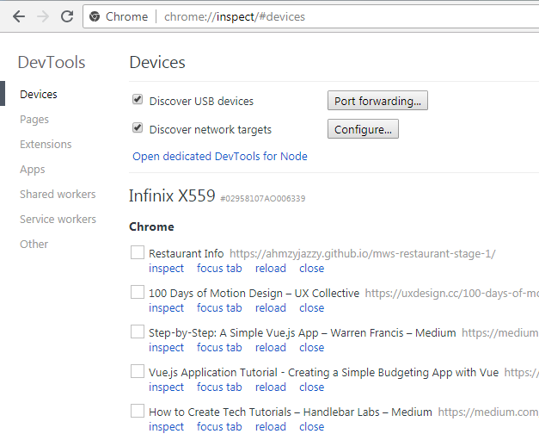Tick the checkbox next to Restaurant Info
This screenshot has width=539, height=440.
coord(138,252)
